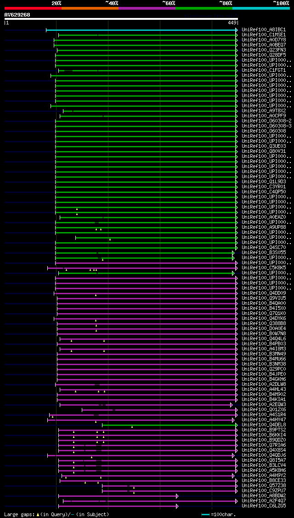Select UniRef100_A4HL43 hit

coord(264,389)
